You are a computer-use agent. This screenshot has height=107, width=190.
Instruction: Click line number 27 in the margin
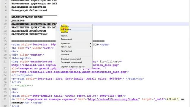[x=5, y=86]
